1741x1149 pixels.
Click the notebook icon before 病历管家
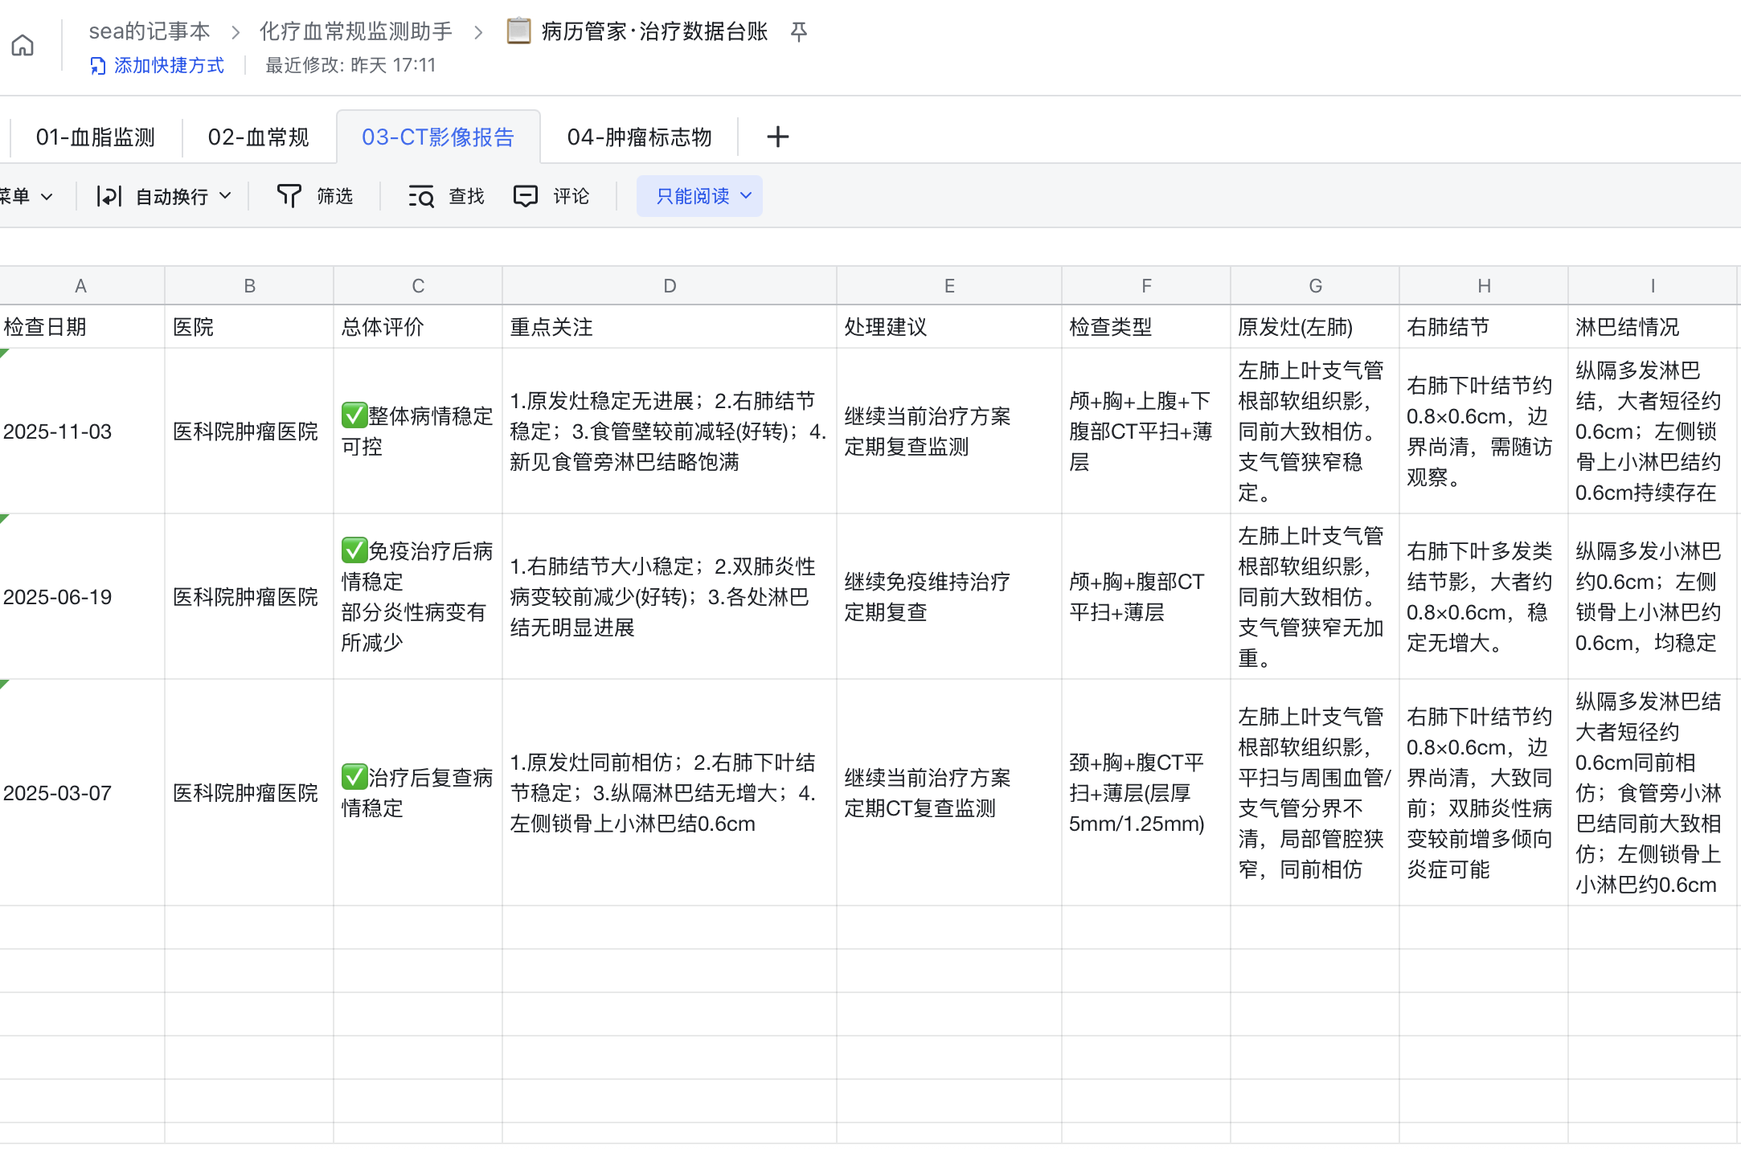(x=518, y=31)
